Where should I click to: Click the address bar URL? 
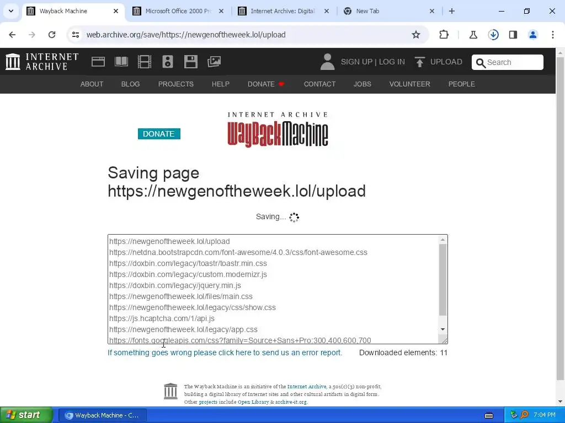(x=186, y=35)
